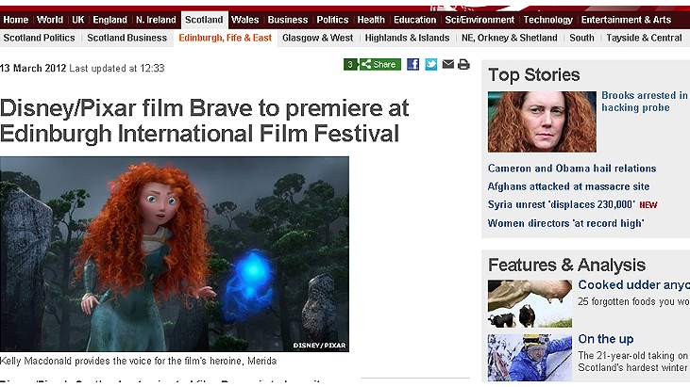Open the Technology section
The width and height of the screenshot is (690, 387).
point(547,20)
